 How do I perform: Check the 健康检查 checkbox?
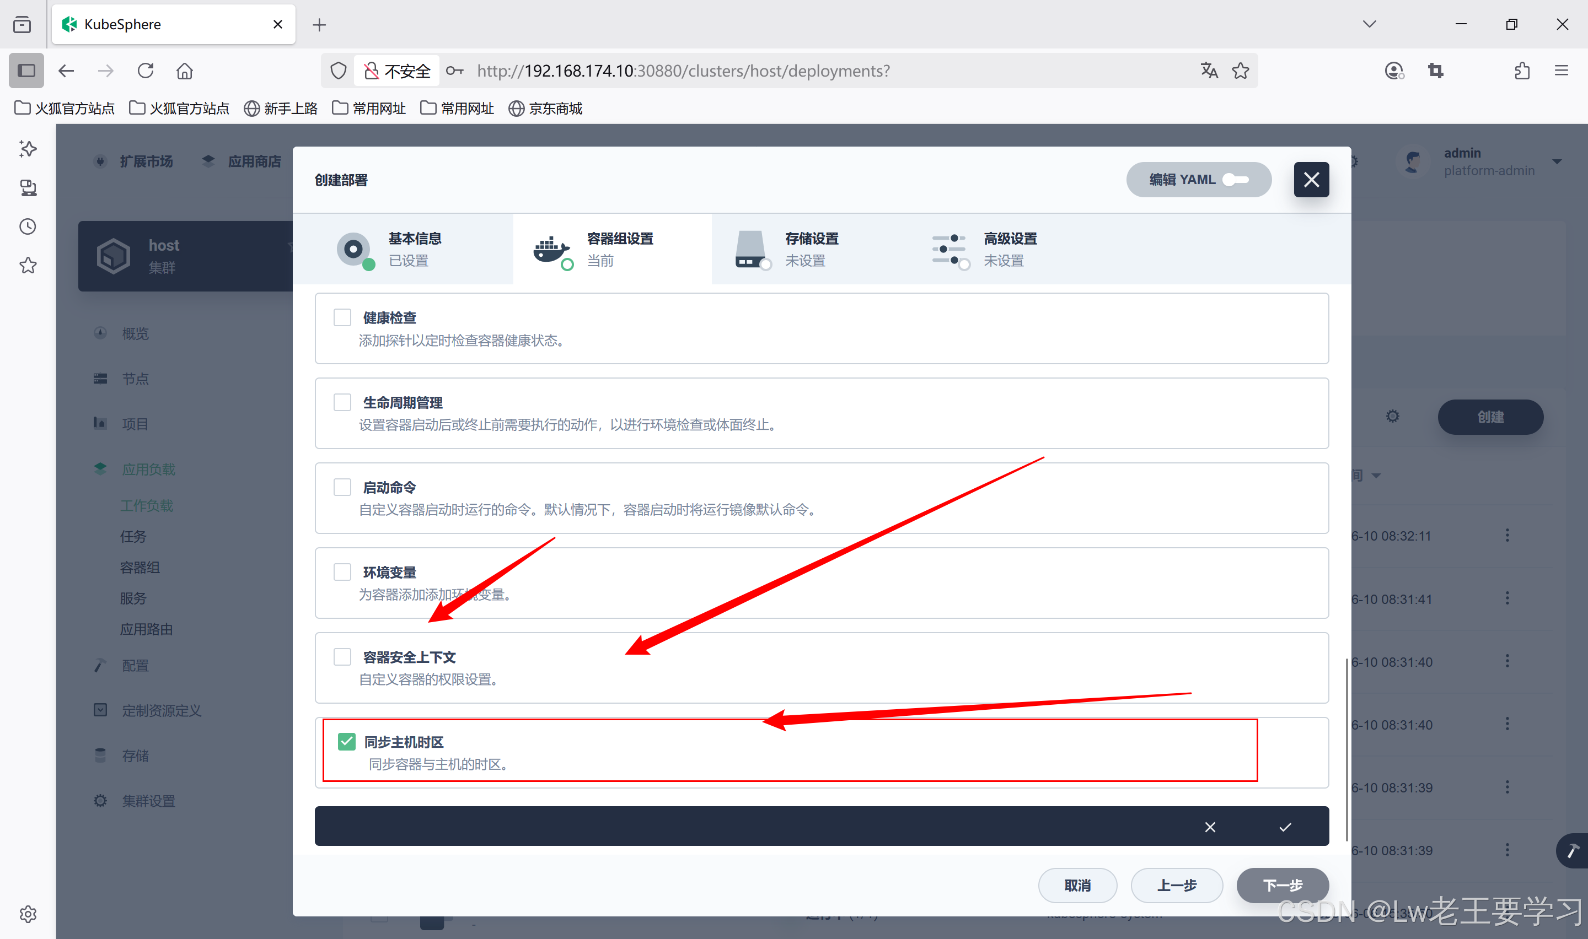(x=342, y=317)
